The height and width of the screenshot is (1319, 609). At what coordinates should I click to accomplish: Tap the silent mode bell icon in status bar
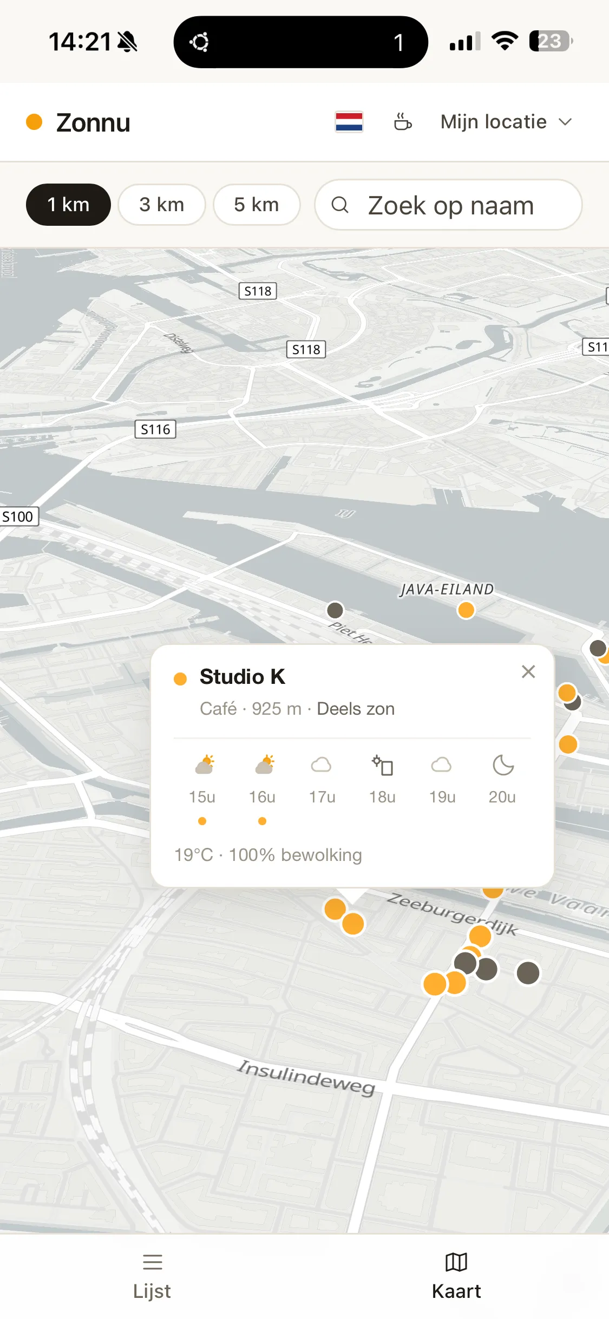point(128,42)
